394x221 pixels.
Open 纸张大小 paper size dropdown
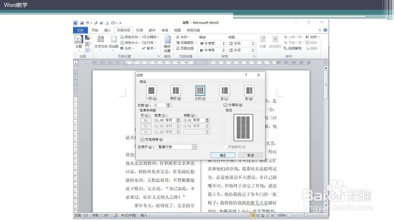pos(131,43)
